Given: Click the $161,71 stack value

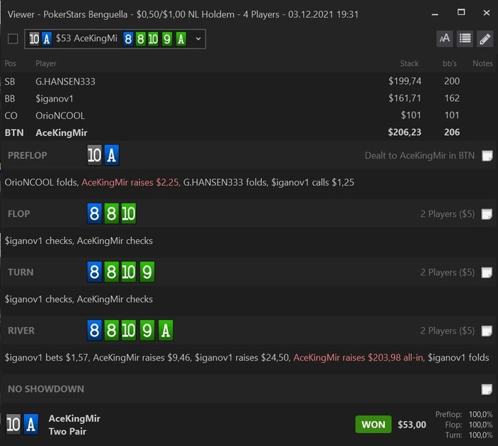Looking at the screenshot, I should [x=405, y=98].
